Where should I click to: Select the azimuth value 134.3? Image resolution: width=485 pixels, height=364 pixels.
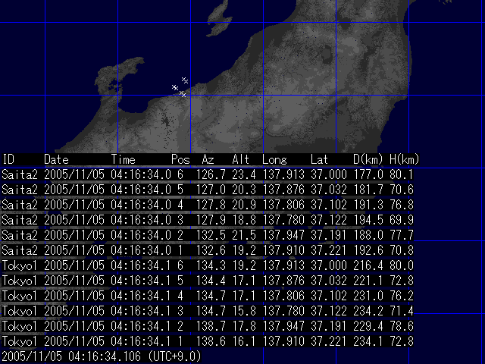(x=211, y=265)
